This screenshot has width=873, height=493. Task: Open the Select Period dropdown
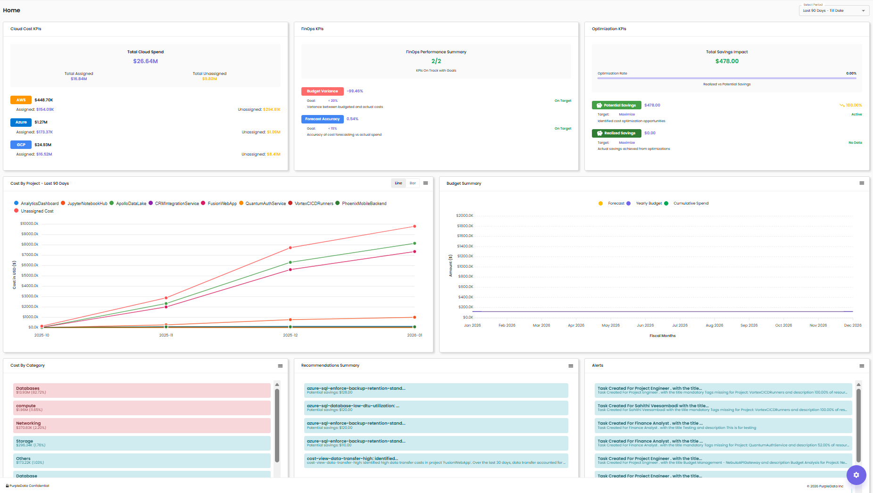click(x=833, y=10)
